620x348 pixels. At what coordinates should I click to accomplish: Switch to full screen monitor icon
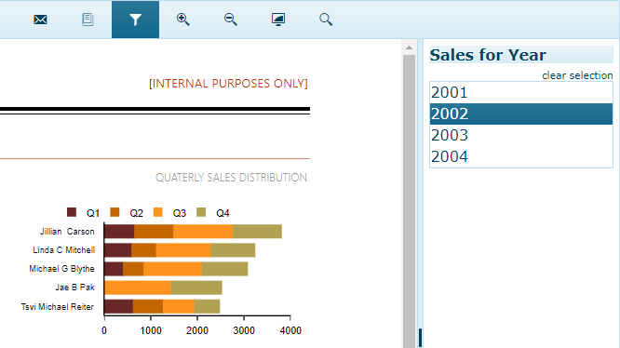278,20
